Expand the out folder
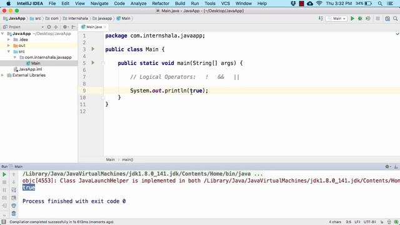 point(9,46)
